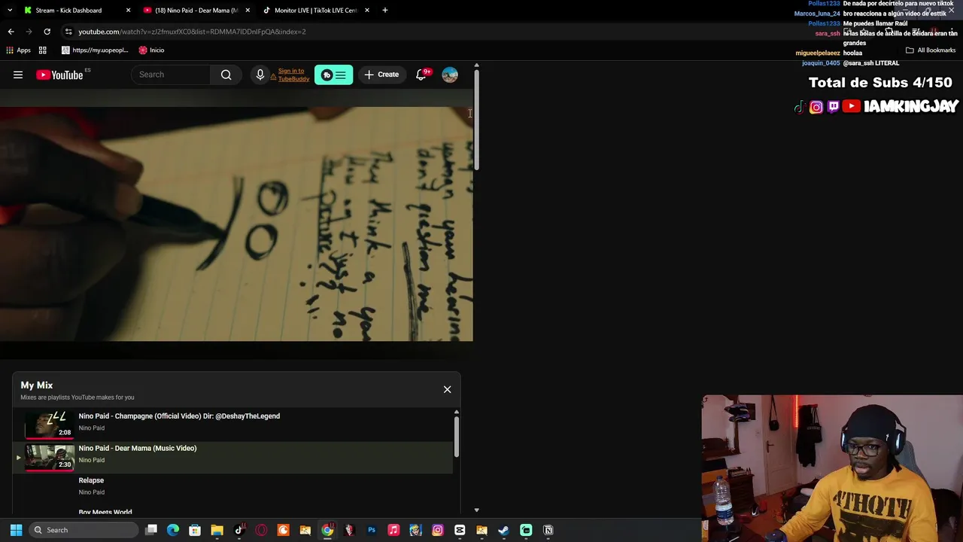The image size is (963, 542).
Task: Follow the Sign in to TubeBuddy link
Action: tap(293, 75)
